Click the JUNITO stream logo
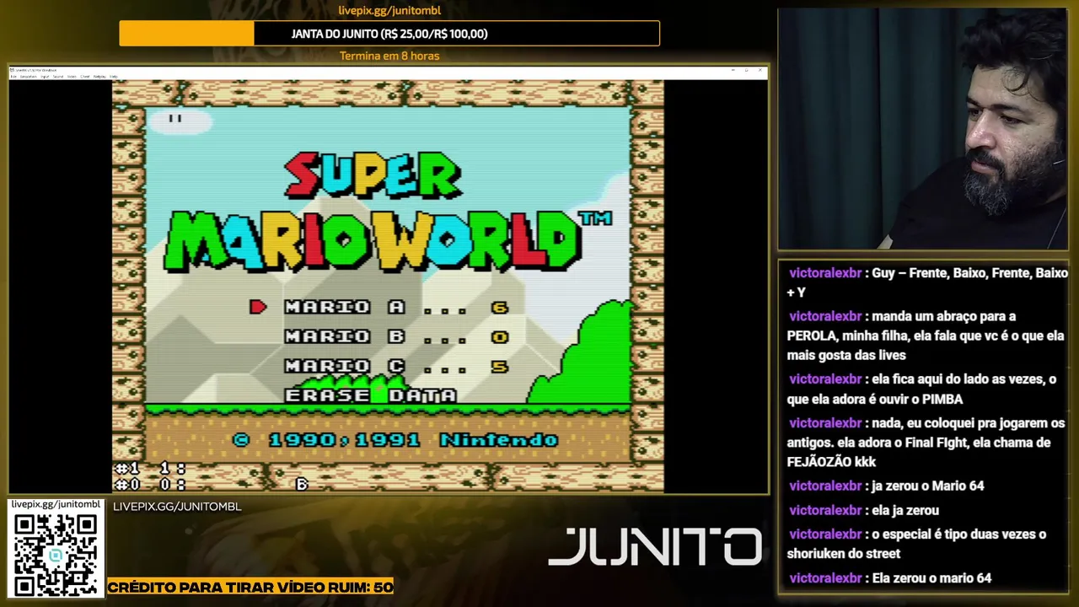This screenshot has width=1079, height=607. [655, 547]
